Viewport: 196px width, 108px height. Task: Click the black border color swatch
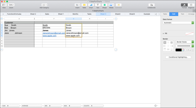pos(178,50)
